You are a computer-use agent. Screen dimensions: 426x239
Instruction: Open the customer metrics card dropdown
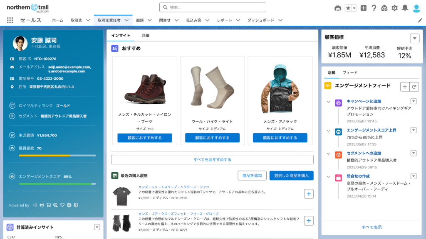coord(414,38)
